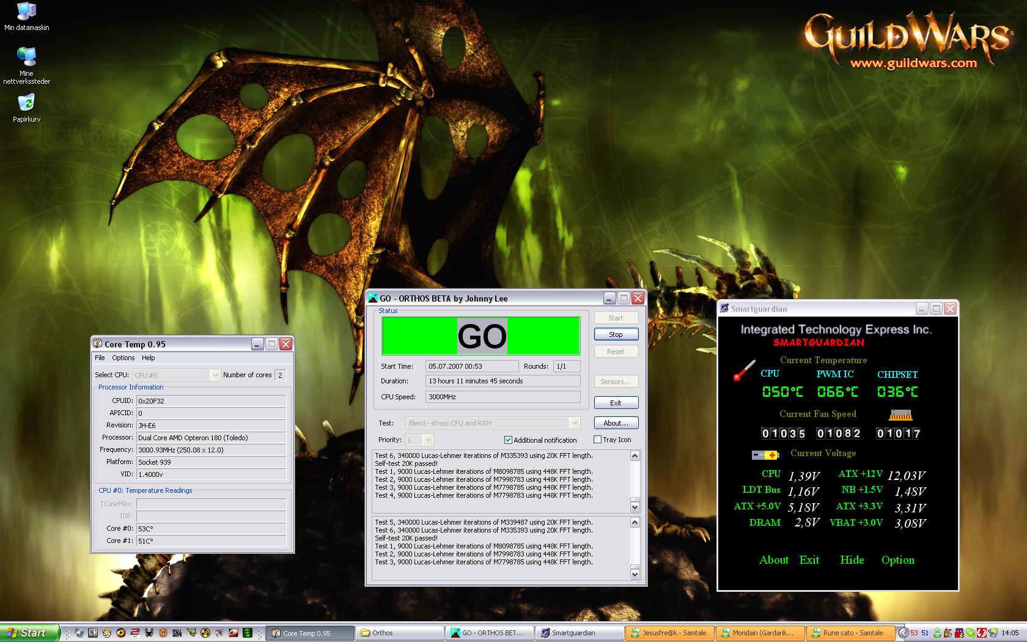
Task: Open the Help menu in Core Temp
Action: (x=148, y=358)
